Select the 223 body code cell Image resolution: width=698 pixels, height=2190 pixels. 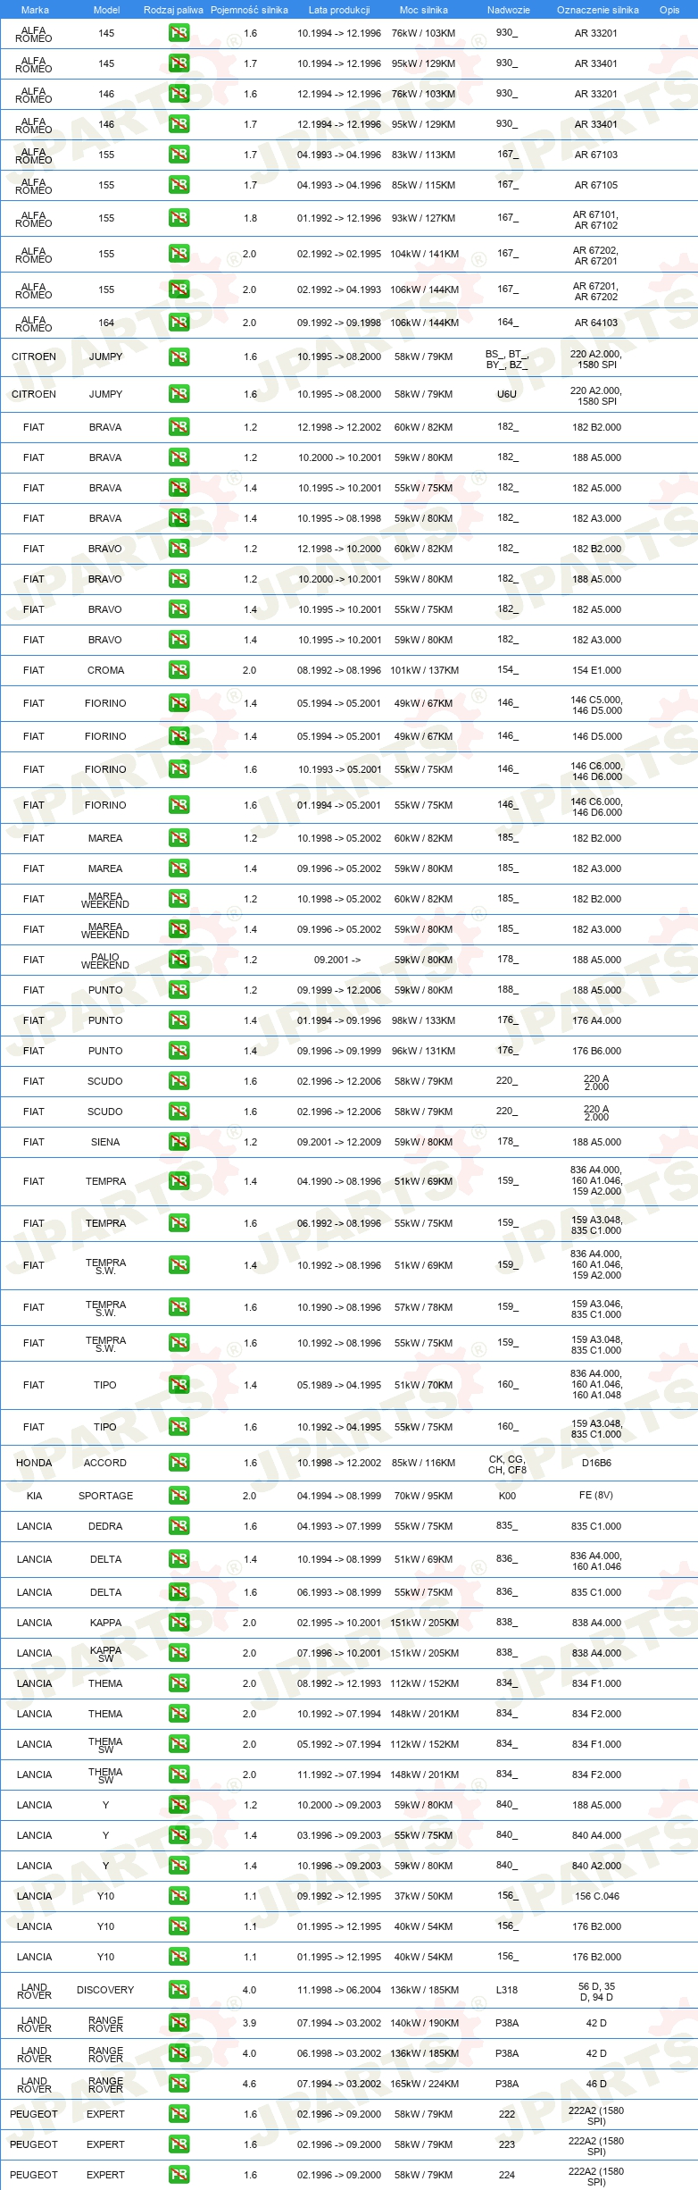click(507, 2144)
